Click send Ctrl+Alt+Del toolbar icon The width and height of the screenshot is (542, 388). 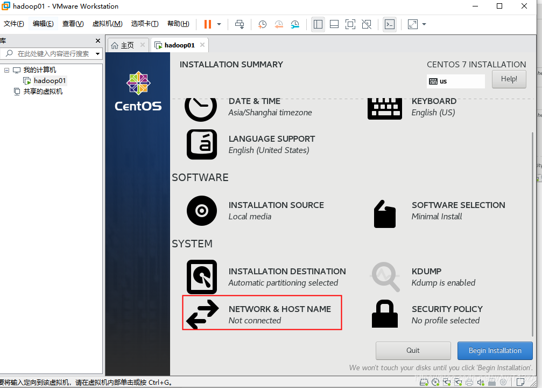240,24
